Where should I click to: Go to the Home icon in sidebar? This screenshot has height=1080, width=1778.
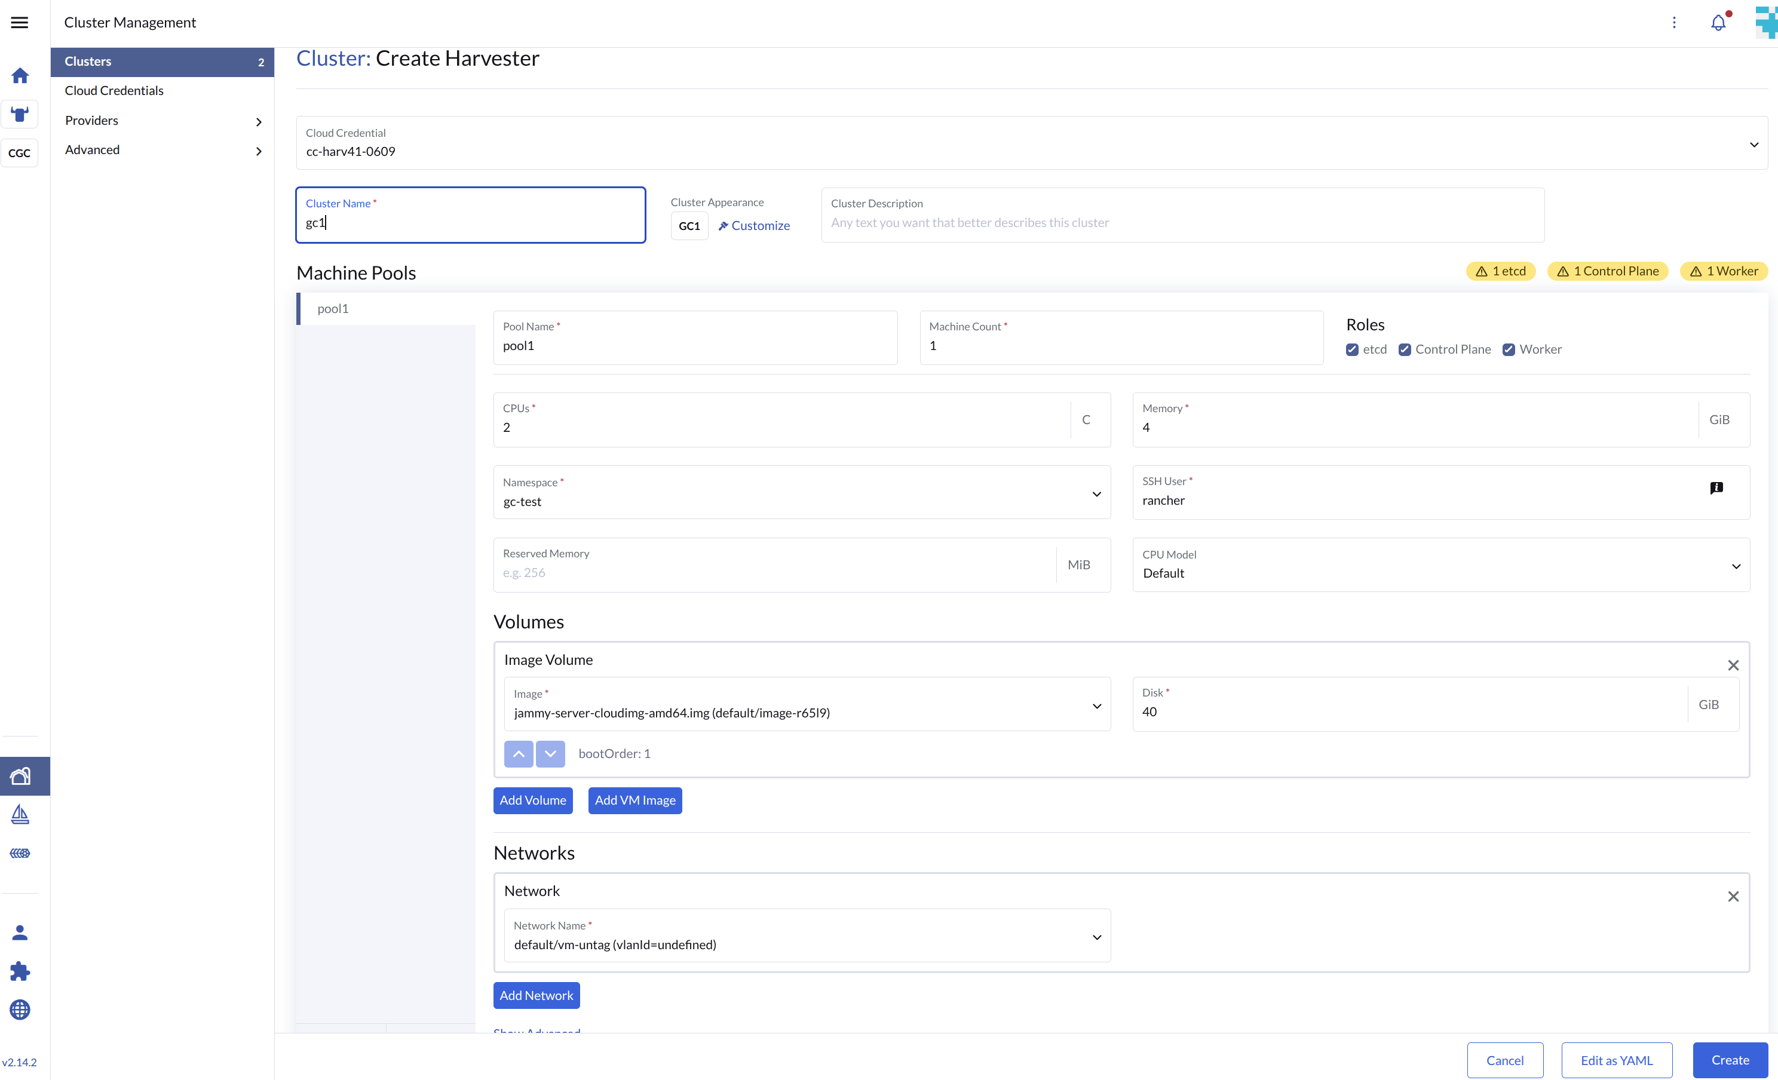click(20, 76)
